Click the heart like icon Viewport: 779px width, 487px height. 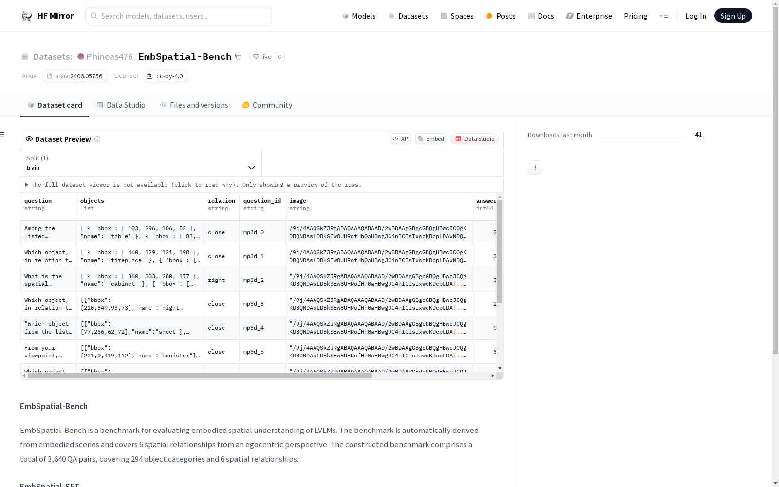pyautogui.click(x=256, y=56)
